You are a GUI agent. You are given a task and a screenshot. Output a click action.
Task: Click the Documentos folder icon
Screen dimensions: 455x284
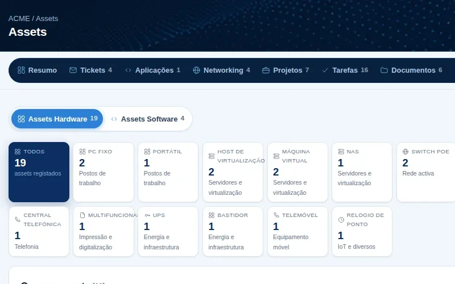384,70
